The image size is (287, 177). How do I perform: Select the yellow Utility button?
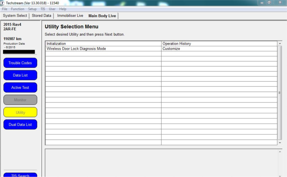20,113
